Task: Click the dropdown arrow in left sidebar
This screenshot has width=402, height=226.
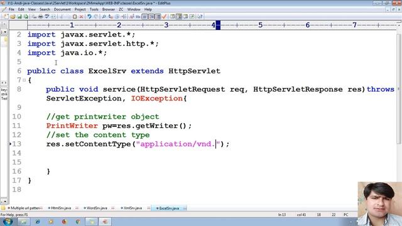Action: [4, 32]
